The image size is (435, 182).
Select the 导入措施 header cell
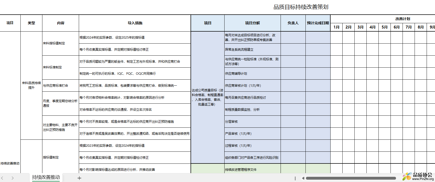[135, 23]
